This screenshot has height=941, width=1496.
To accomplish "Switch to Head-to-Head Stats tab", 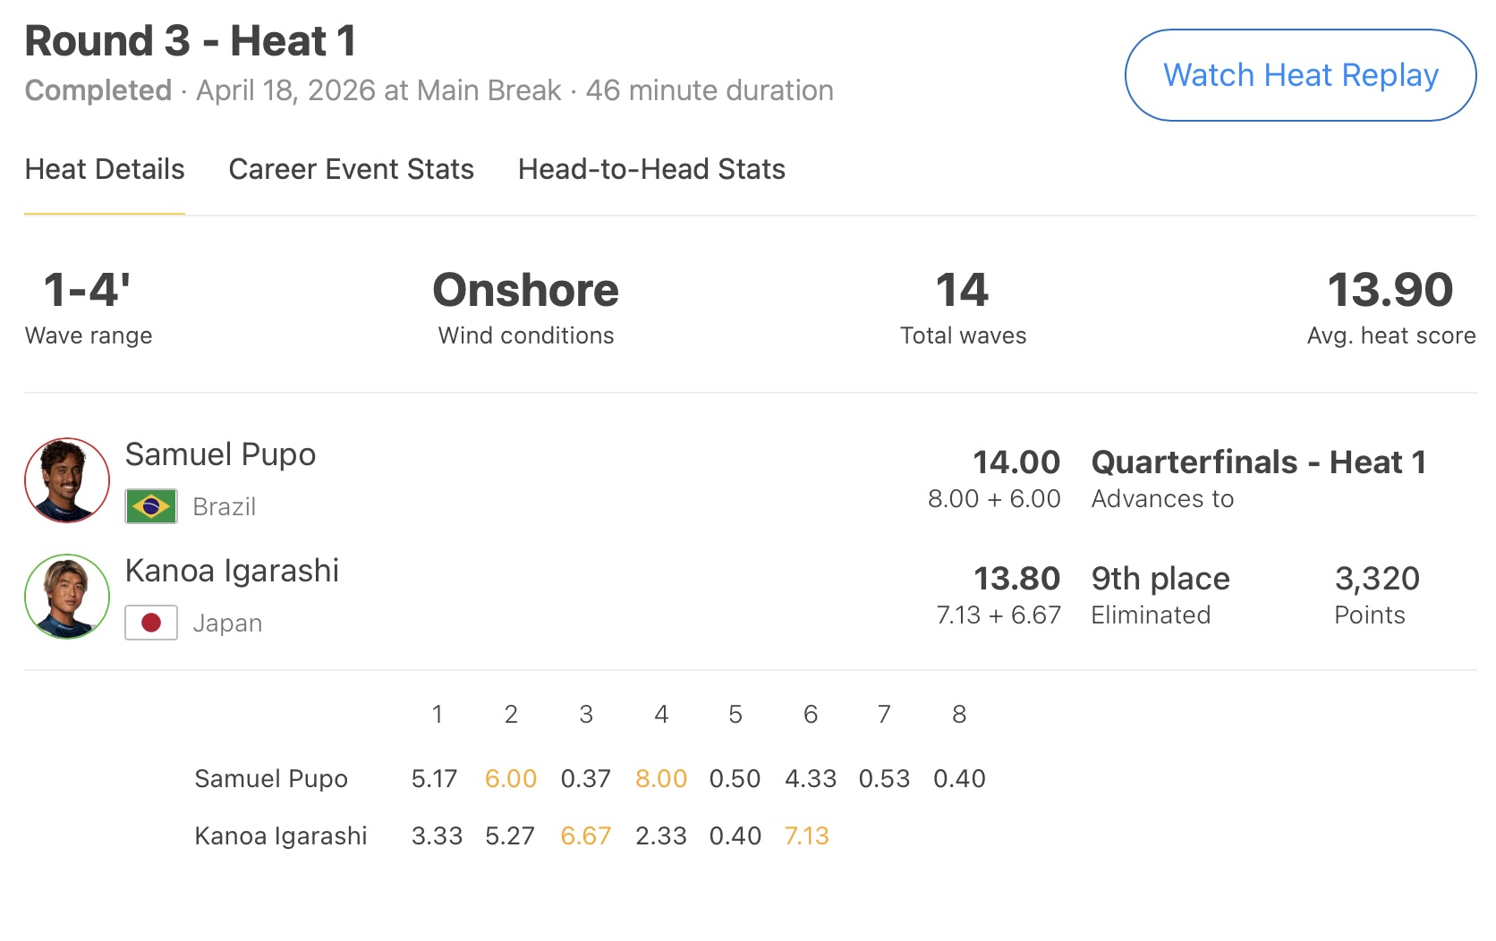I will [651, 169].
